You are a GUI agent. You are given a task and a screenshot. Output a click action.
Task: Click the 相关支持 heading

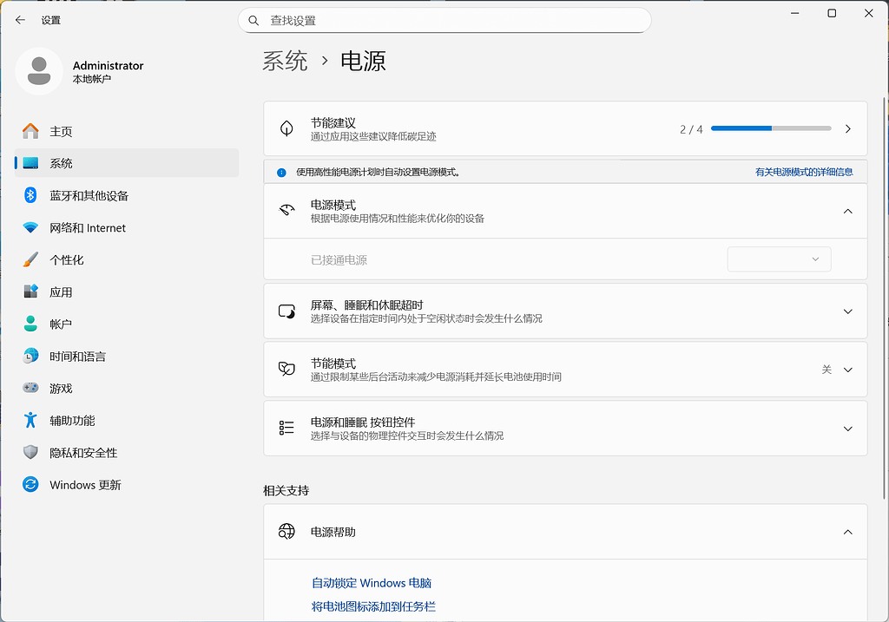[286, 491]
